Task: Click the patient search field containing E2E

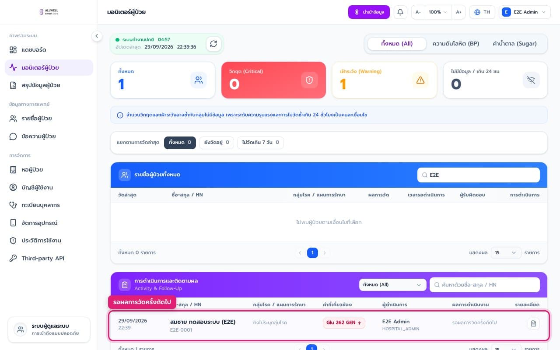Action: pos(479,175)
